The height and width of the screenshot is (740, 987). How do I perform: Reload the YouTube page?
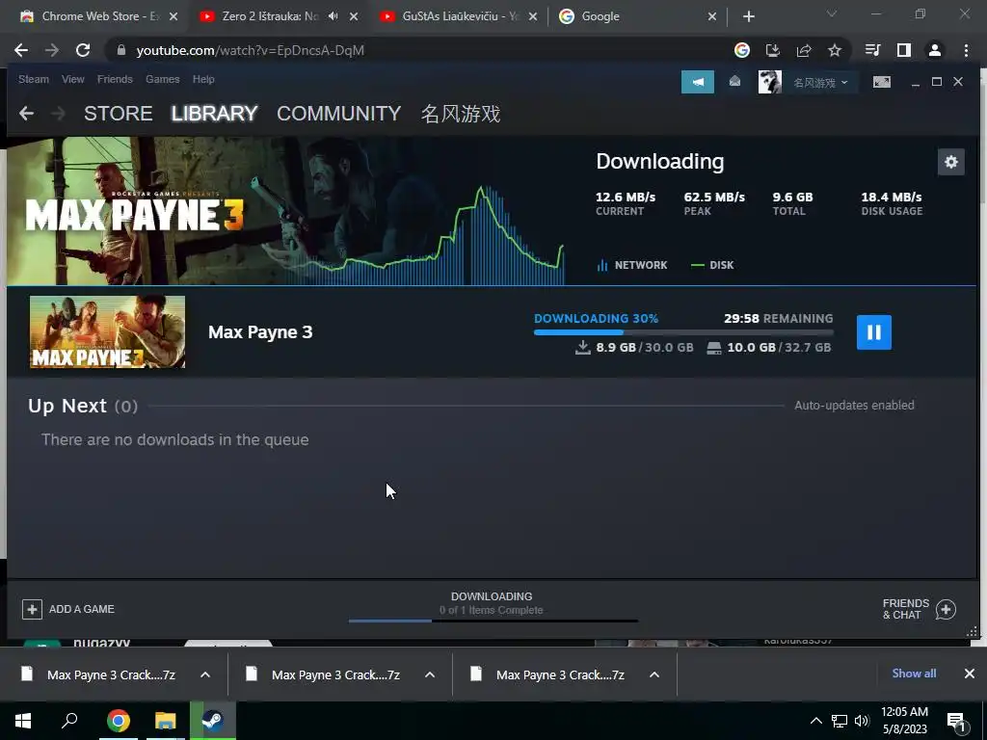coord(83,50)
